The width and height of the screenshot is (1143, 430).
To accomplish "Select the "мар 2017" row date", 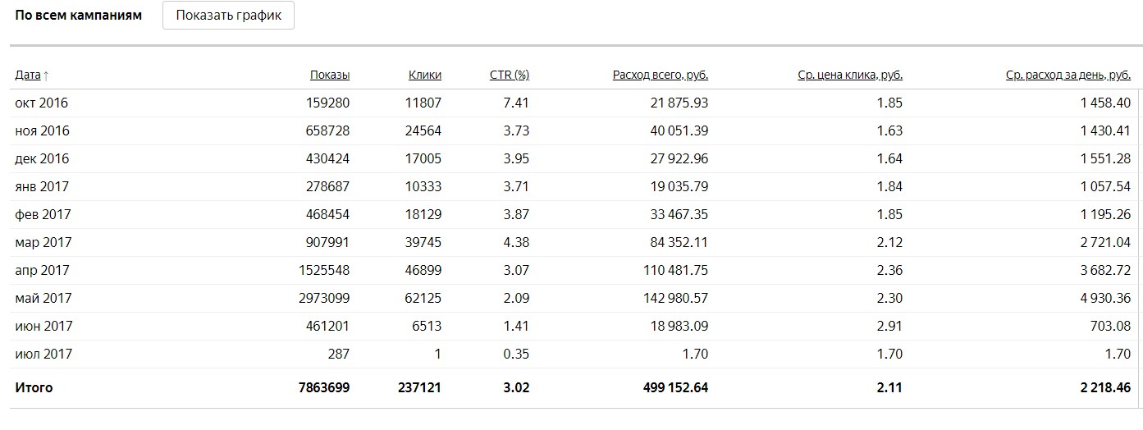I will tap(43, 242).
